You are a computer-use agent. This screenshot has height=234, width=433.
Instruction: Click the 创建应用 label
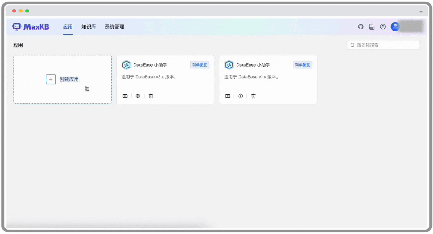click(x=69, y=79)
